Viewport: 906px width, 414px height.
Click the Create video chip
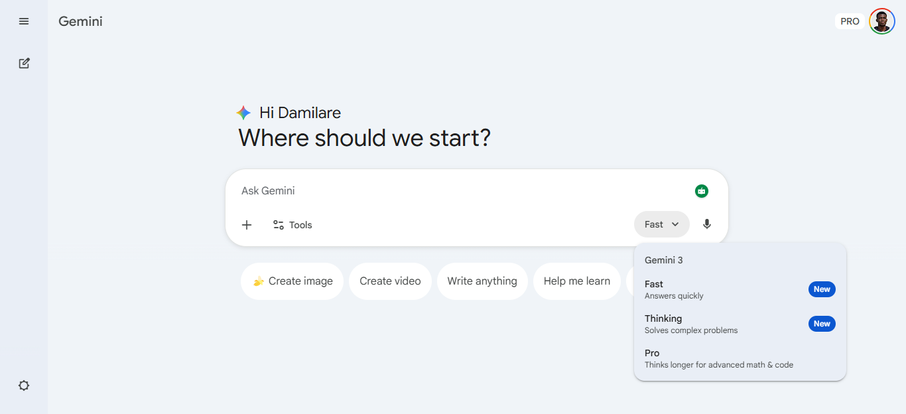click(x=390, y=281)
